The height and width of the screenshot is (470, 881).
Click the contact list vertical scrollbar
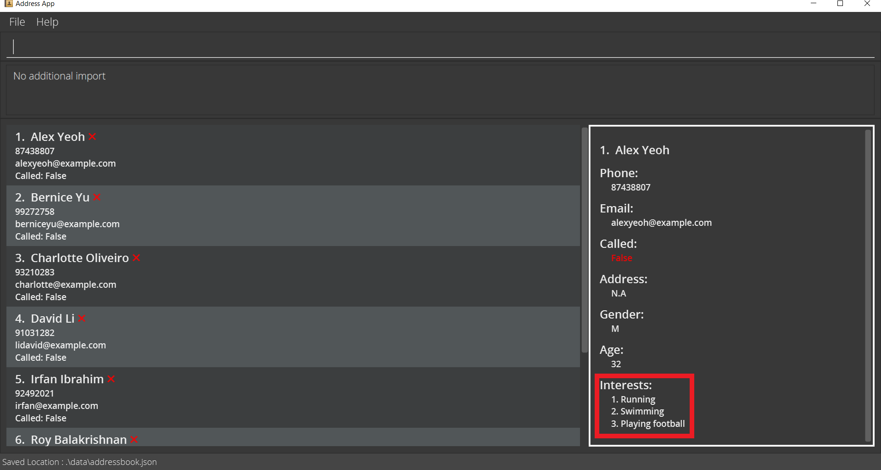[584, 239]
